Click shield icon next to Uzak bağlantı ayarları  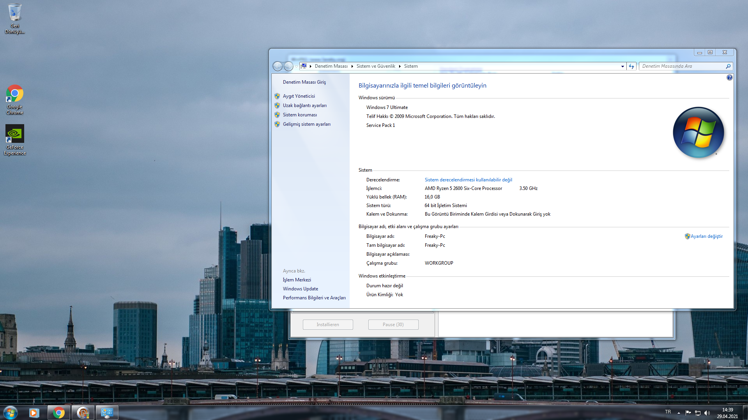click(x=277, y=105)
